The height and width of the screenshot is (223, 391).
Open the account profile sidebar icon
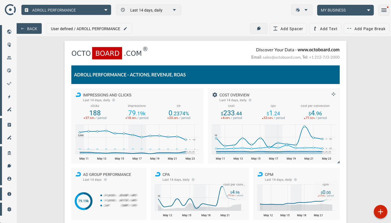[9, 179]
